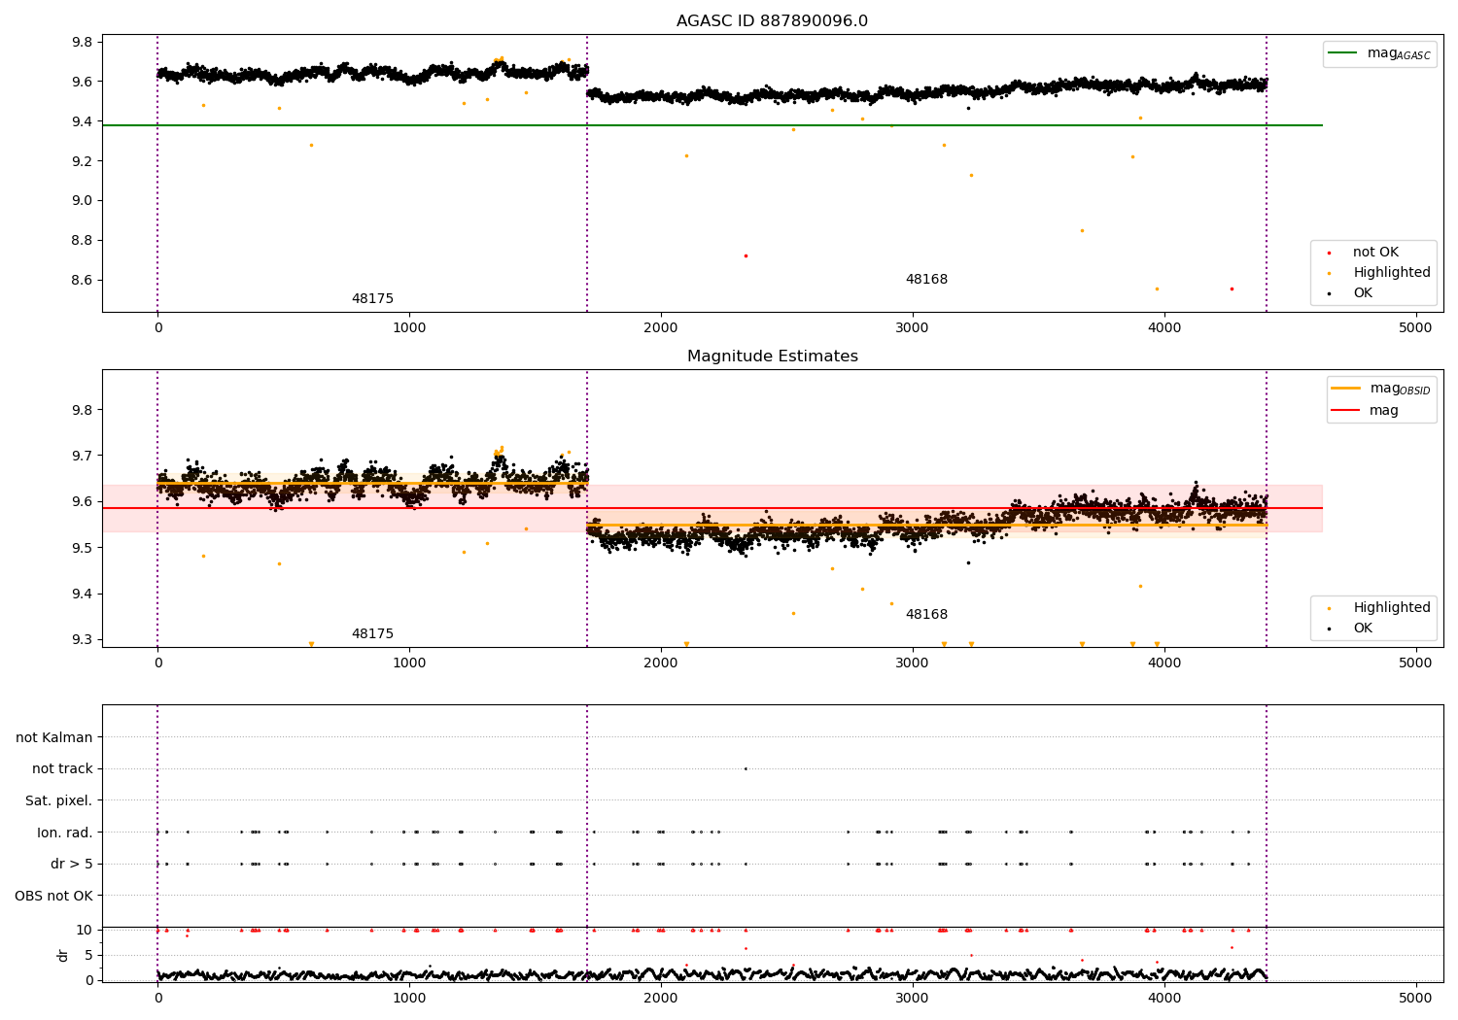Click the 'dr' axis label

(63, 955)
